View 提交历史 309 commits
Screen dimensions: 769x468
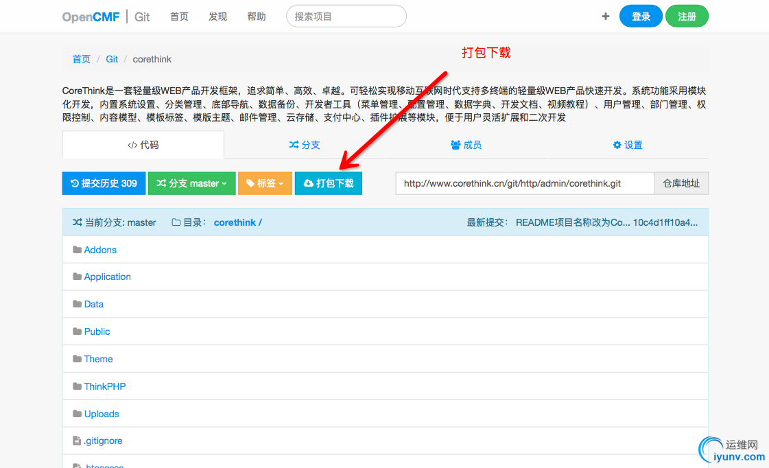point(104,183)
